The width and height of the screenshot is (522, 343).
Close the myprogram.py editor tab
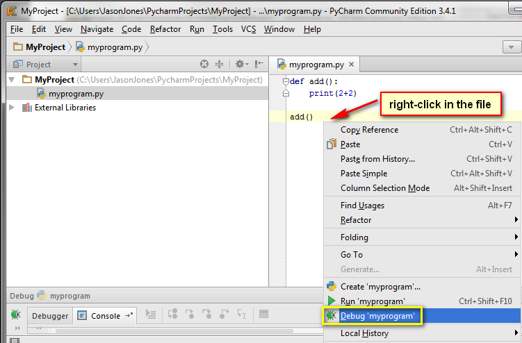pos(351,64)
